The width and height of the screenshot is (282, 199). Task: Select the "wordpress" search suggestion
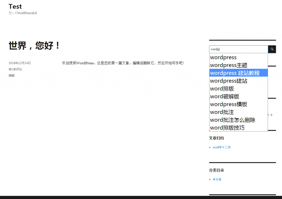click(x=223, y=57)
